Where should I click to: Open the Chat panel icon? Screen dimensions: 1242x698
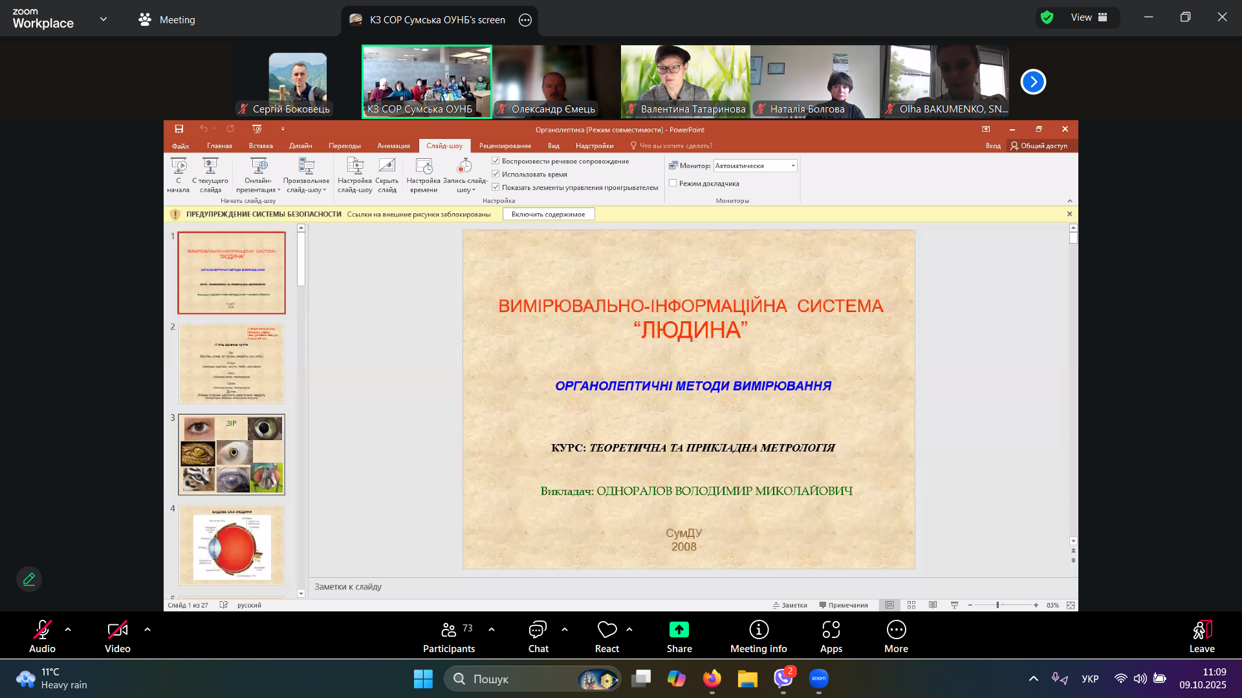[538, 629]
